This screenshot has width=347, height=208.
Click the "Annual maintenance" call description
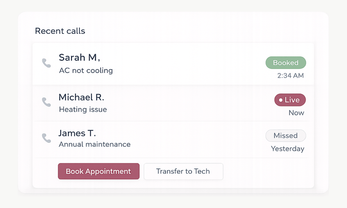pyautogui.click(x=95, y=144)
